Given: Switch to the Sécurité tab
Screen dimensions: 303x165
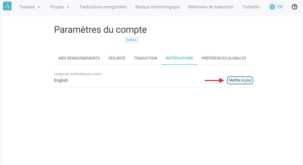Looking at the screenshot, I should click(117, 58).
